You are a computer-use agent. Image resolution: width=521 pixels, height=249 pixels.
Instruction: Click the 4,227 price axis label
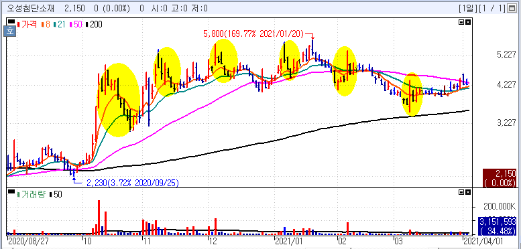[x=507, y=84]
